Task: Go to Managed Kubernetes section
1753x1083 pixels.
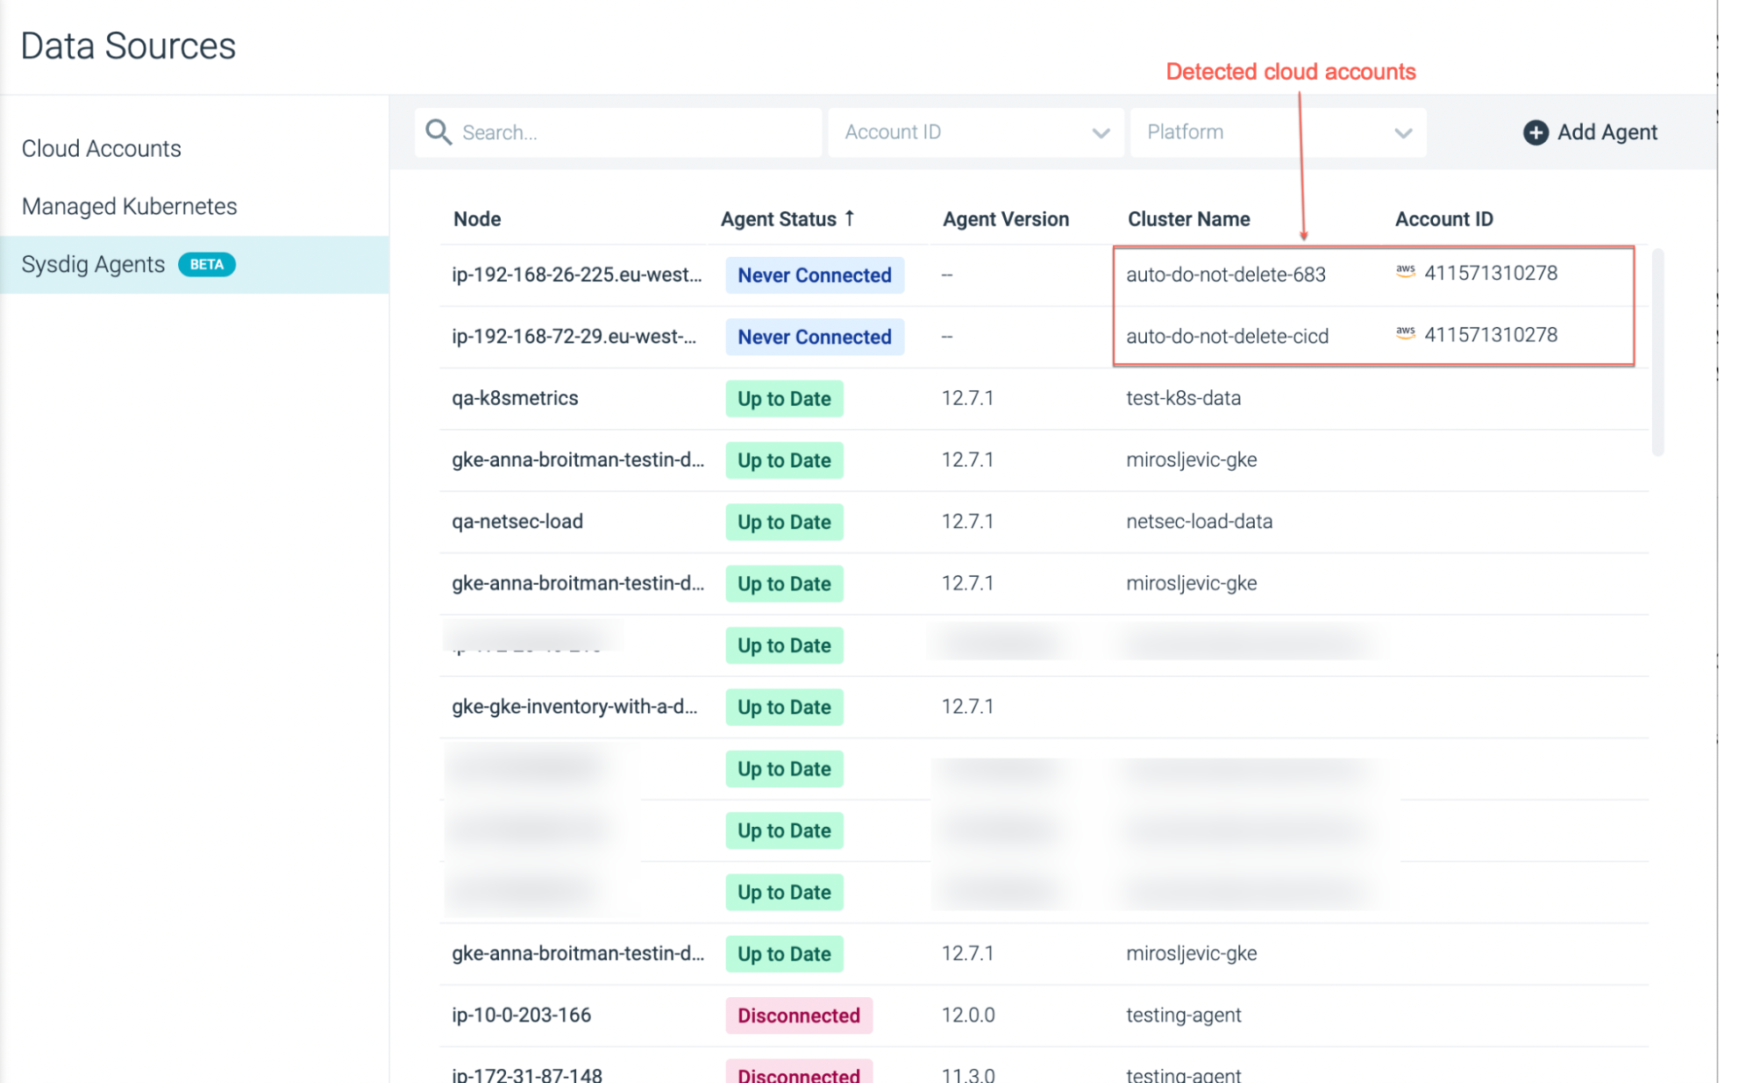Action: (129, 206)
